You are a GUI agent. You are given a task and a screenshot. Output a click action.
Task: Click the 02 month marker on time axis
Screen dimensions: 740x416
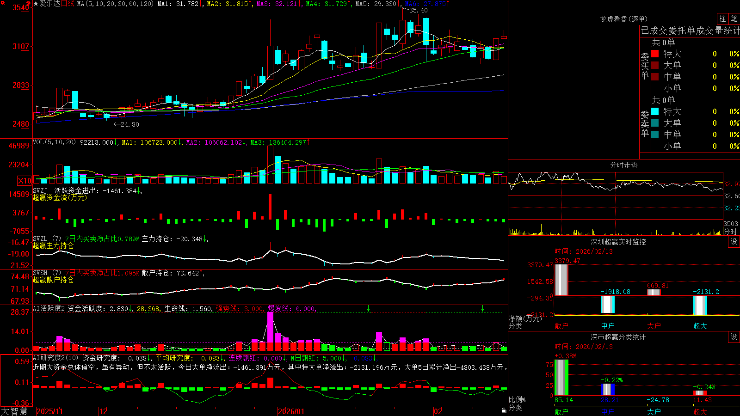(438, 411)
